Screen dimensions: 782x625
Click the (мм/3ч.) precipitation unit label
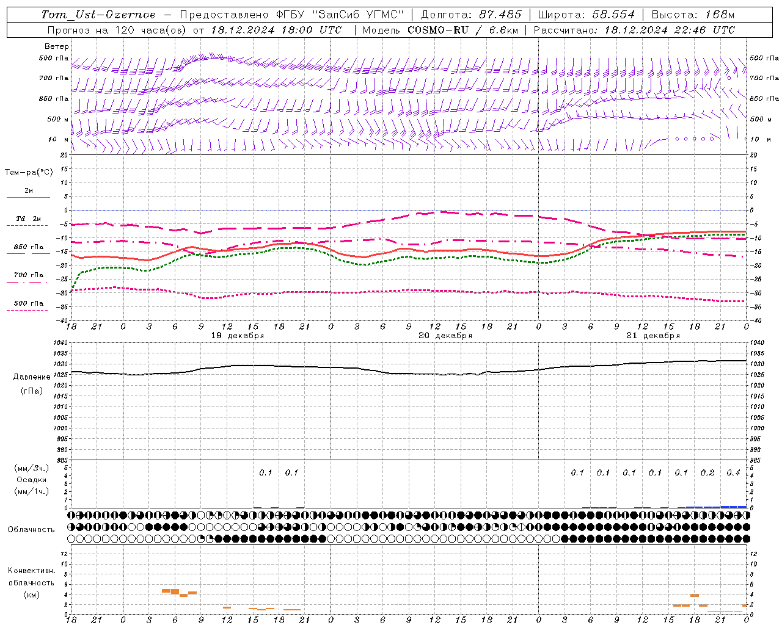pos(32,468)
